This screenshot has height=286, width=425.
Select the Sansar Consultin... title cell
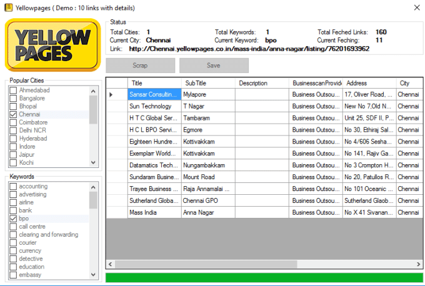pos(154,94)
